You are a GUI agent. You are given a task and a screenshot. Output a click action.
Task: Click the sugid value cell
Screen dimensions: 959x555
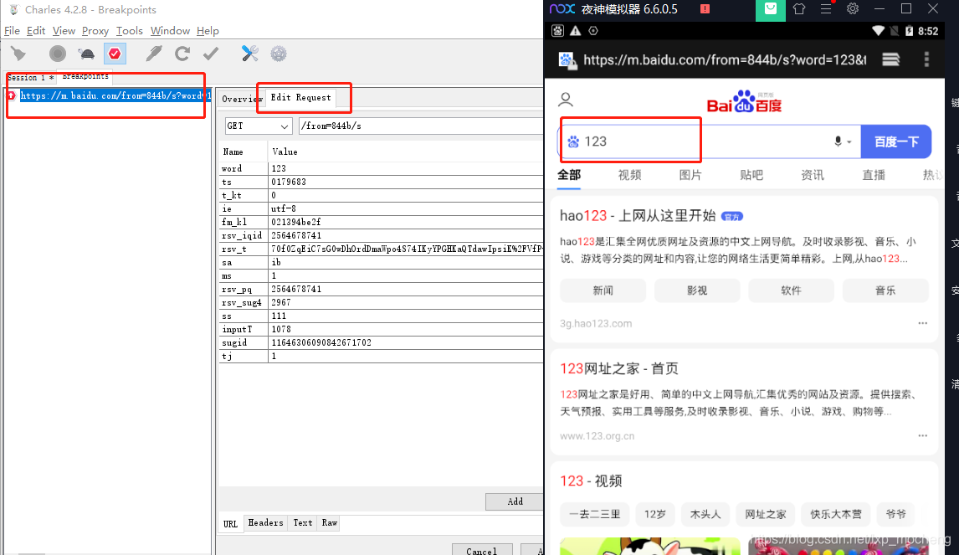tap(406, 342)
